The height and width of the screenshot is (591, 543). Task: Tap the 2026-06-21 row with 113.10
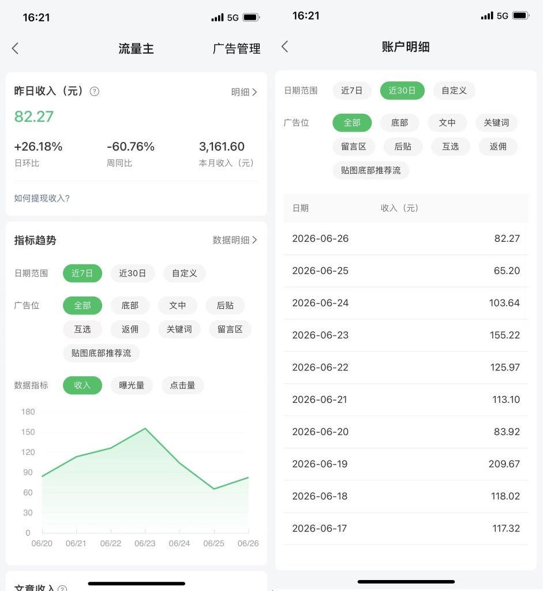pos(406,400)
